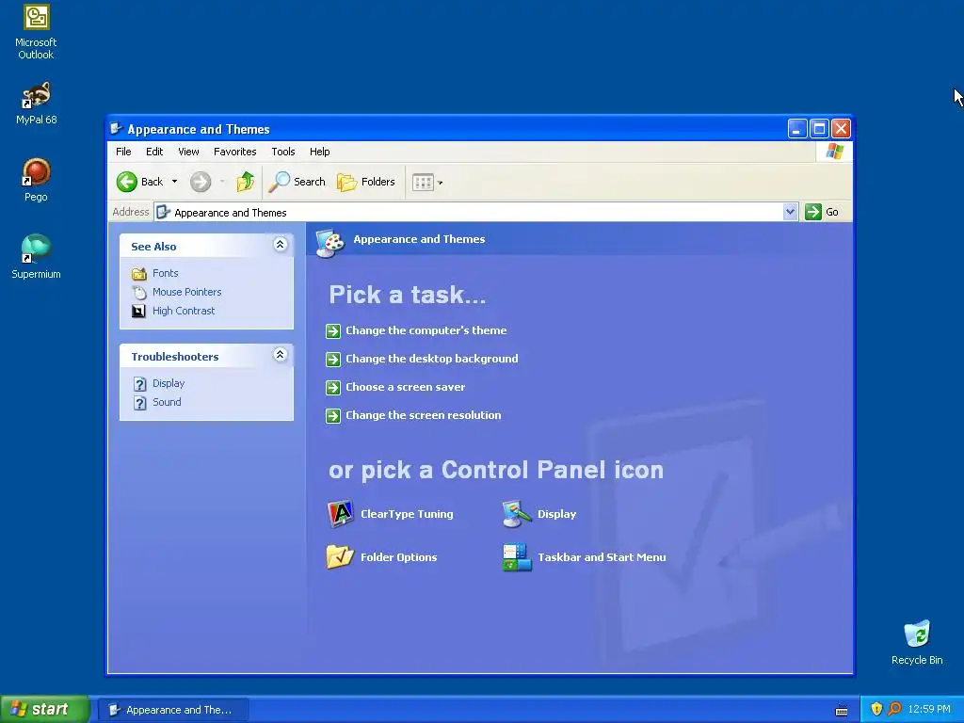The width and height of the screenshot is (964, 723).
Task: Open the Views dropdown arrow
Action: coord(441,183)
